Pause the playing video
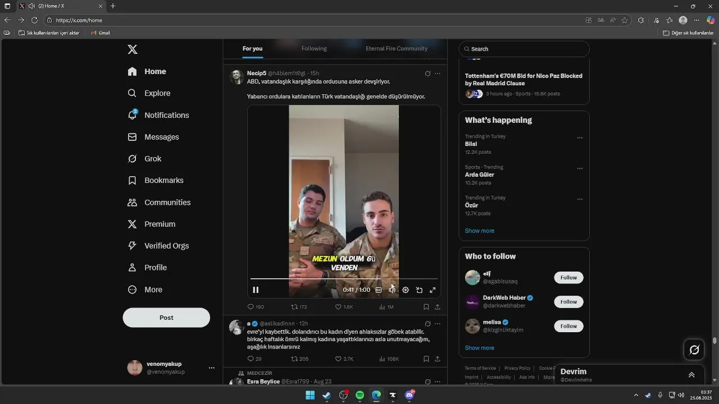 (256, 290)
